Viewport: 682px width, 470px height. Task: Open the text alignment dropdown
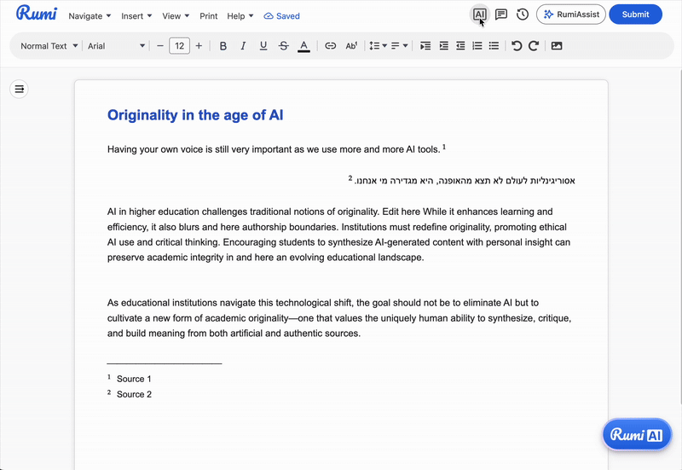399,46
